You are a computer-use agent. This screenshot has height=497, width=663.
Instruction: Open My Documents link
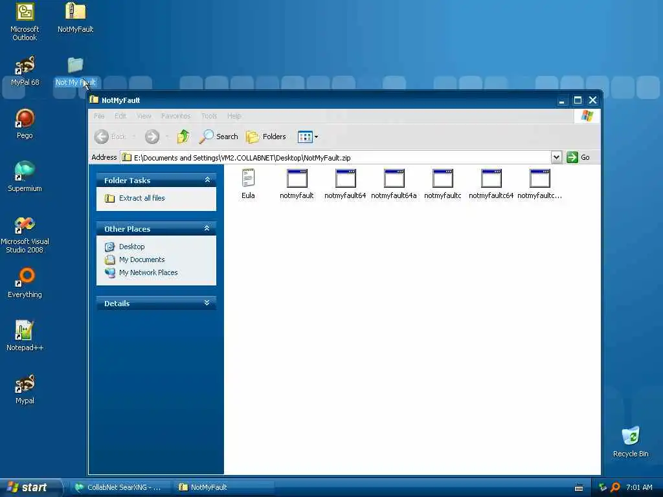tap(142, 260)
